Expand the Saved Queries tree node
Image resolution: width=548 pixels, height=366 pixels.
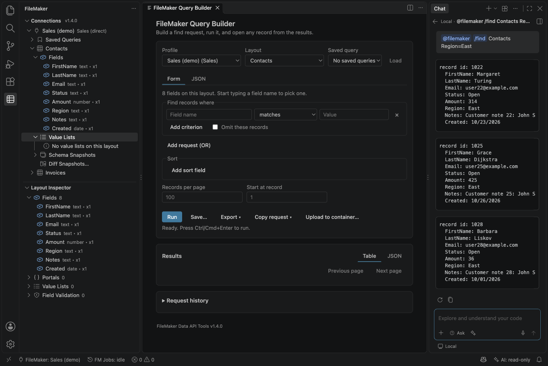click(32, 40)
